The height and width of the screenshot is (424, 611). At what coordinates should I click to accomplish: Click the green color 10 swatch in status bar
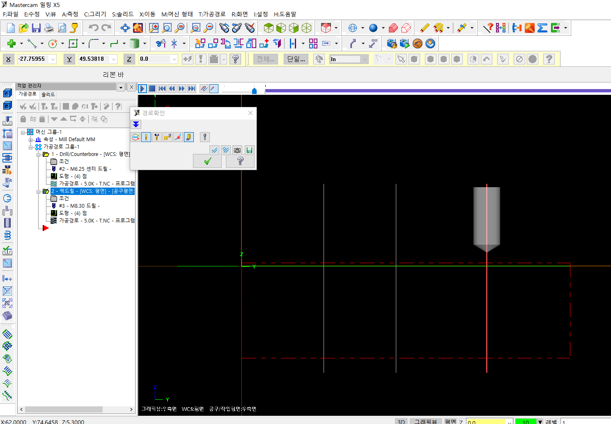pyautogui.click(x=525, y=422)
